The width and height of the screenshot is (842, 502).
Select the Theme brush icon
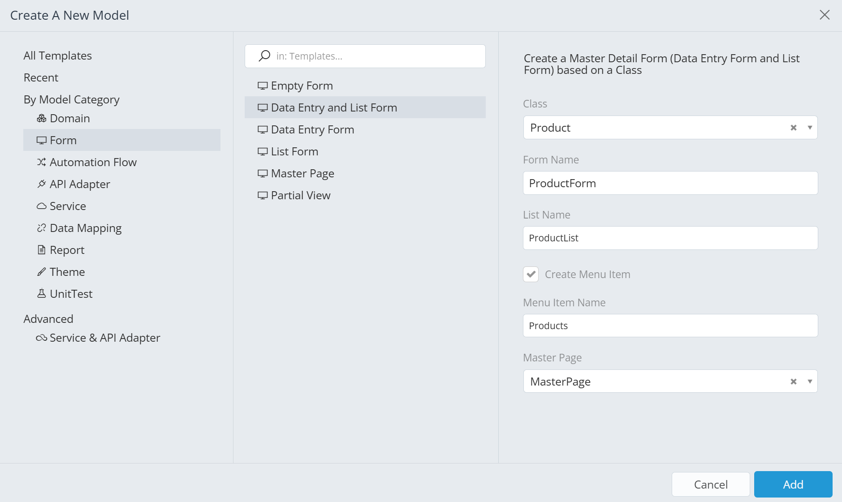pyautogui.click(x=42, y=272)
